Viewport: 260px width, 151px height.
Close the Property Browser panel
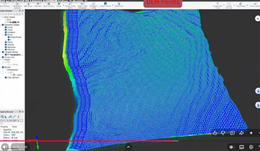point(23,112)
